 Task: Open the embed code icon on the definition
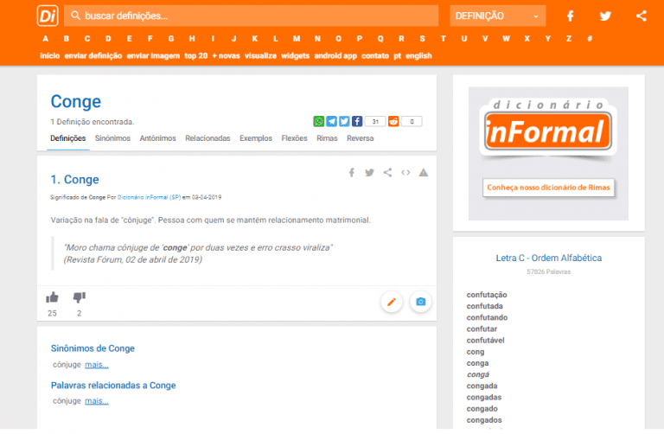click(405, 172)
